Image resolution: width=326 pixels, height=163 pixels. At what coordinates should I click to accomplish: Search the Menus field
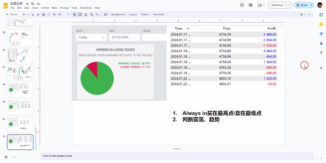[x=12, y=15]
